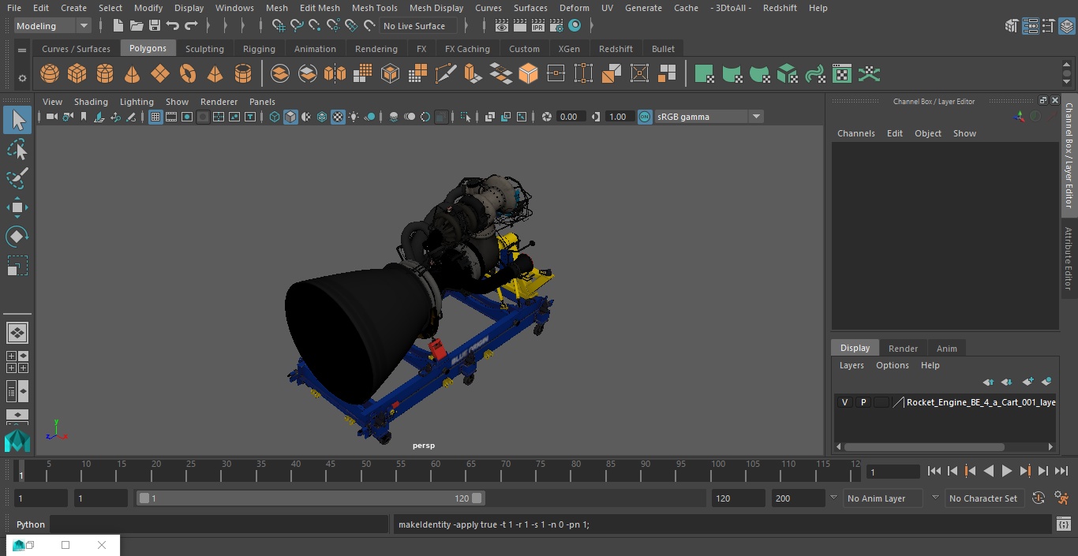Redo the last action
Image resolution: width=1078 pixels, height=556 pixels.
click(191, 26)
